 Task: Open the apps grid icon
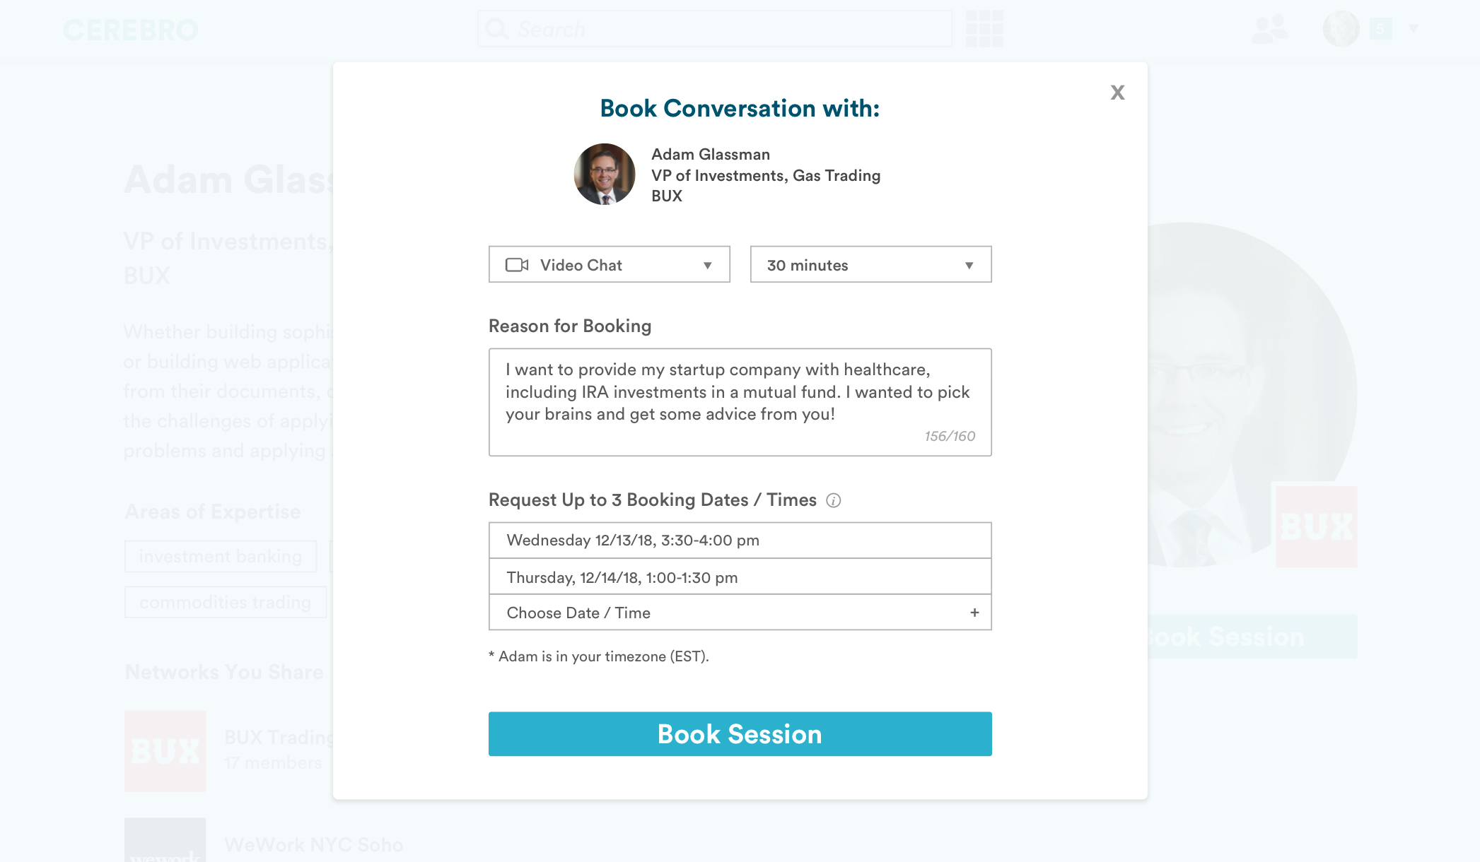(984, 29)
